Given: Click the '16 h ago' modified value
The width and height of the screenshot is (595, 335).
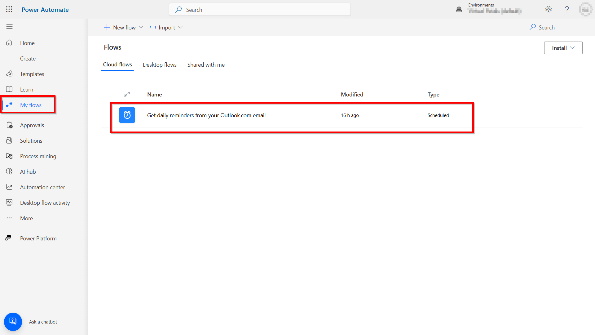Looking at the screenshot, I should coord(350,115).
